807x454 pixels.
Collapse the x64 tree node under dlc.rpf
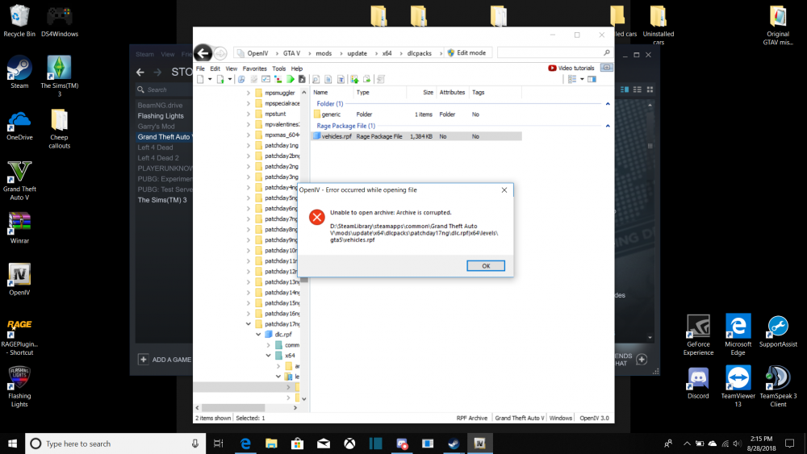[x=268, y=356]
